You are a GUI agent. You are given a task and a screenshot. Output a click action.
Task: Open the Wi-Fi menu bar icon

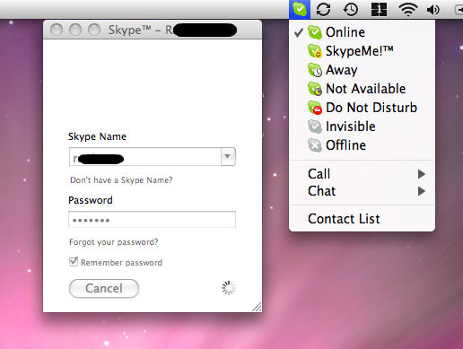click(408, 10)
